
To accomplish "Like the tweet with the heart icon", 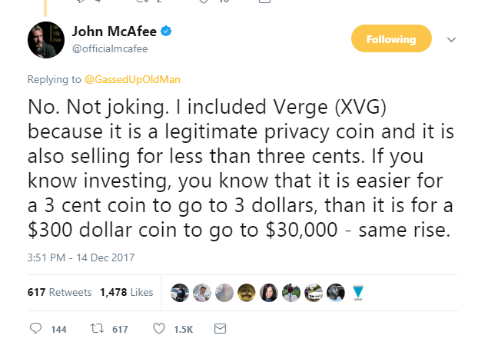I will [159, 329].
